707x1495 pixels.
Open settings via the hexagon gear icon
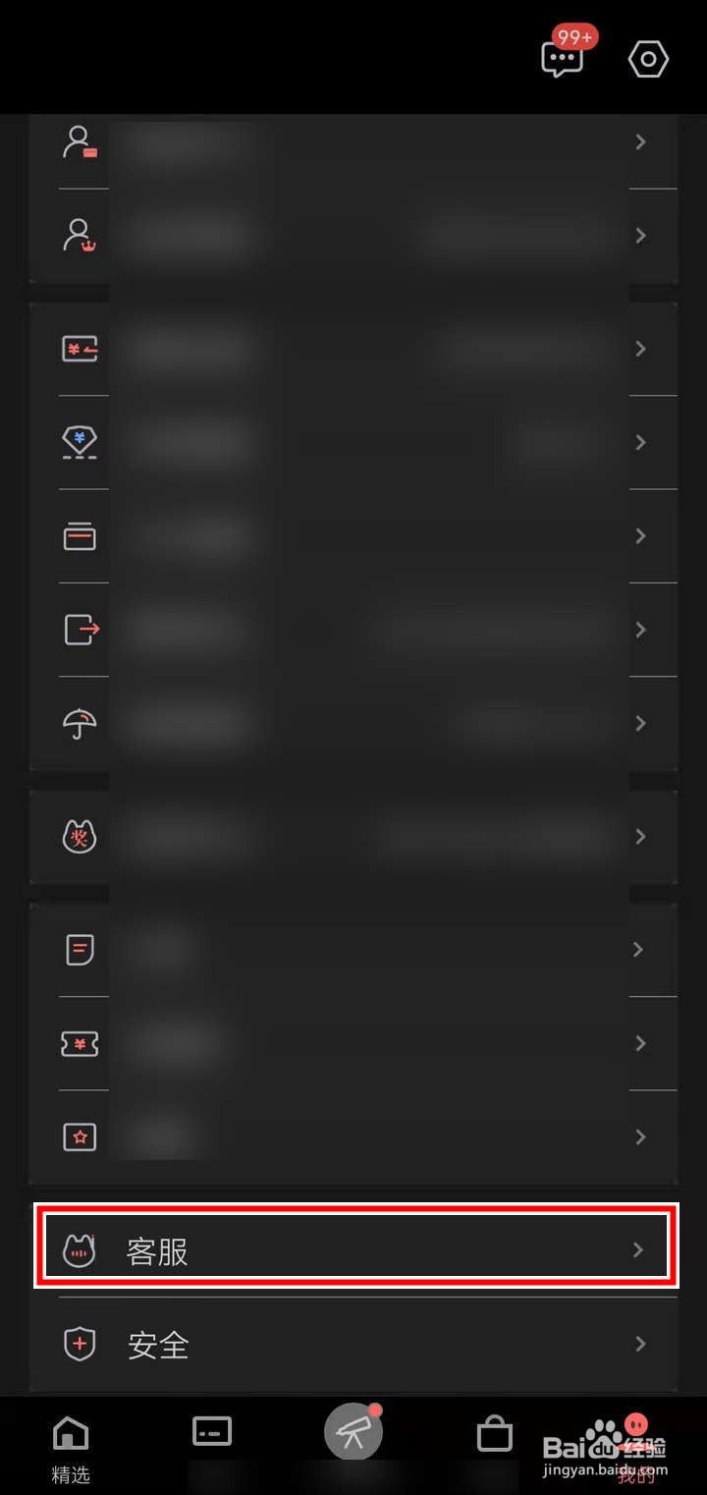coord(648,60)
